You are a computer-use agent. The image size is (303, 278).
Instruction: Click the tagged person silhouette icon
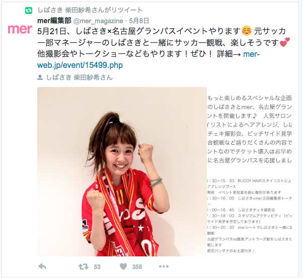(40, 77)
